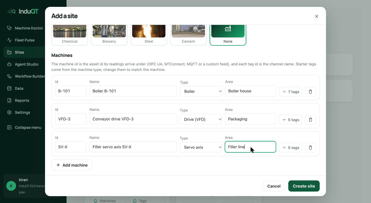Screen dimensions: 371x203
Task: Open the Drive (VFD) type dropdown
Action: coord(201,119)
